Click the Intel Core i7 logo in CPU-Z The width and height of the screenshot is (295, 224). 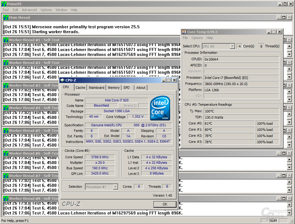click(x=160, y=108)
